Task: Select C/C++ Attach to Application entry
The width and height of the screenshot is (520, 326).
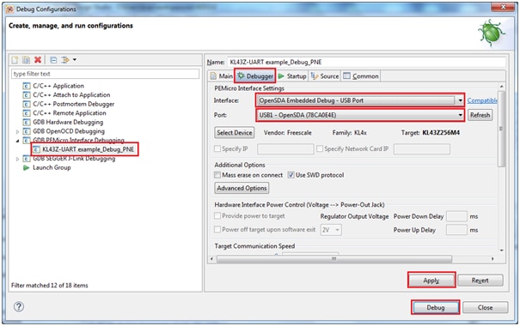Action: [71, 95]
